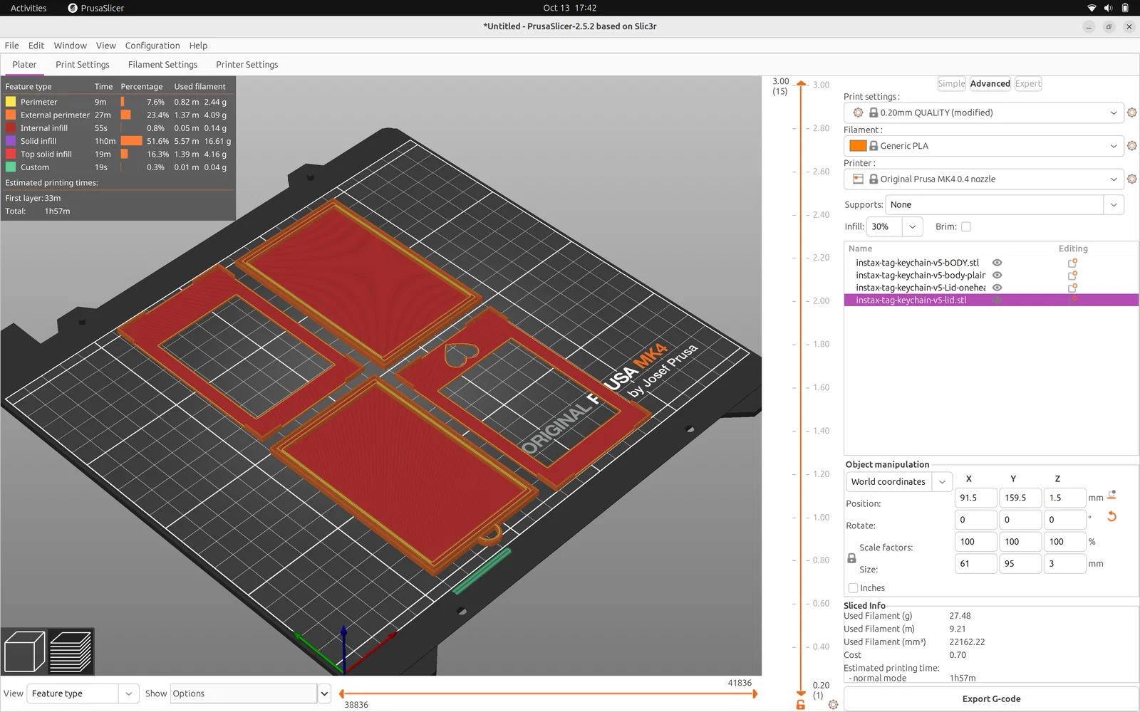This screenshot has width=1140, height=712.
Task: Switch to the 3D editor view cube icon
Action: [24, 651]
